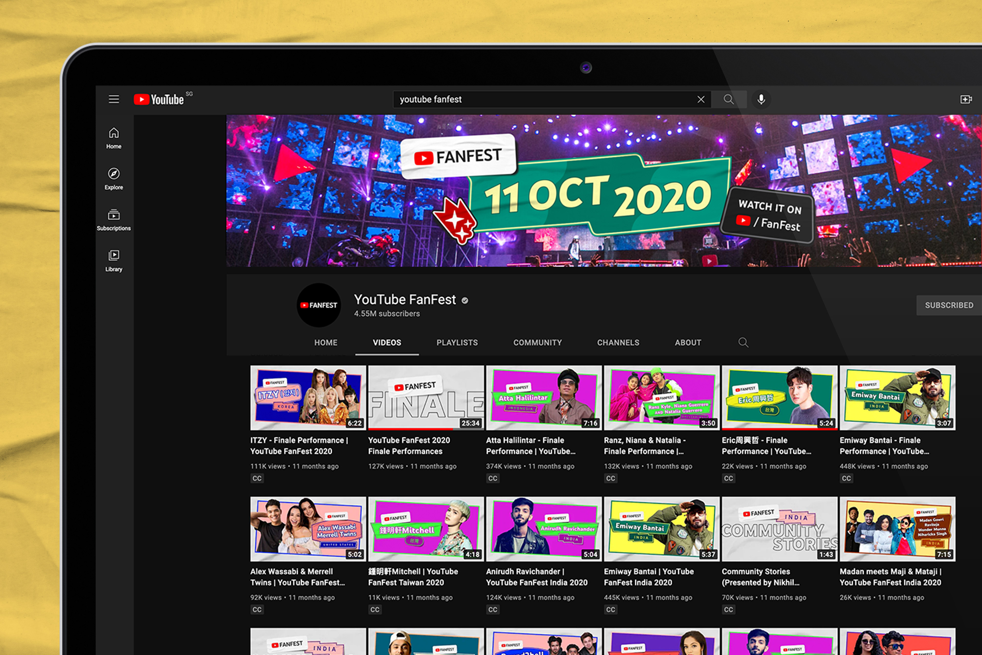Click CC badge under Community Stories video

pos(728,609)
